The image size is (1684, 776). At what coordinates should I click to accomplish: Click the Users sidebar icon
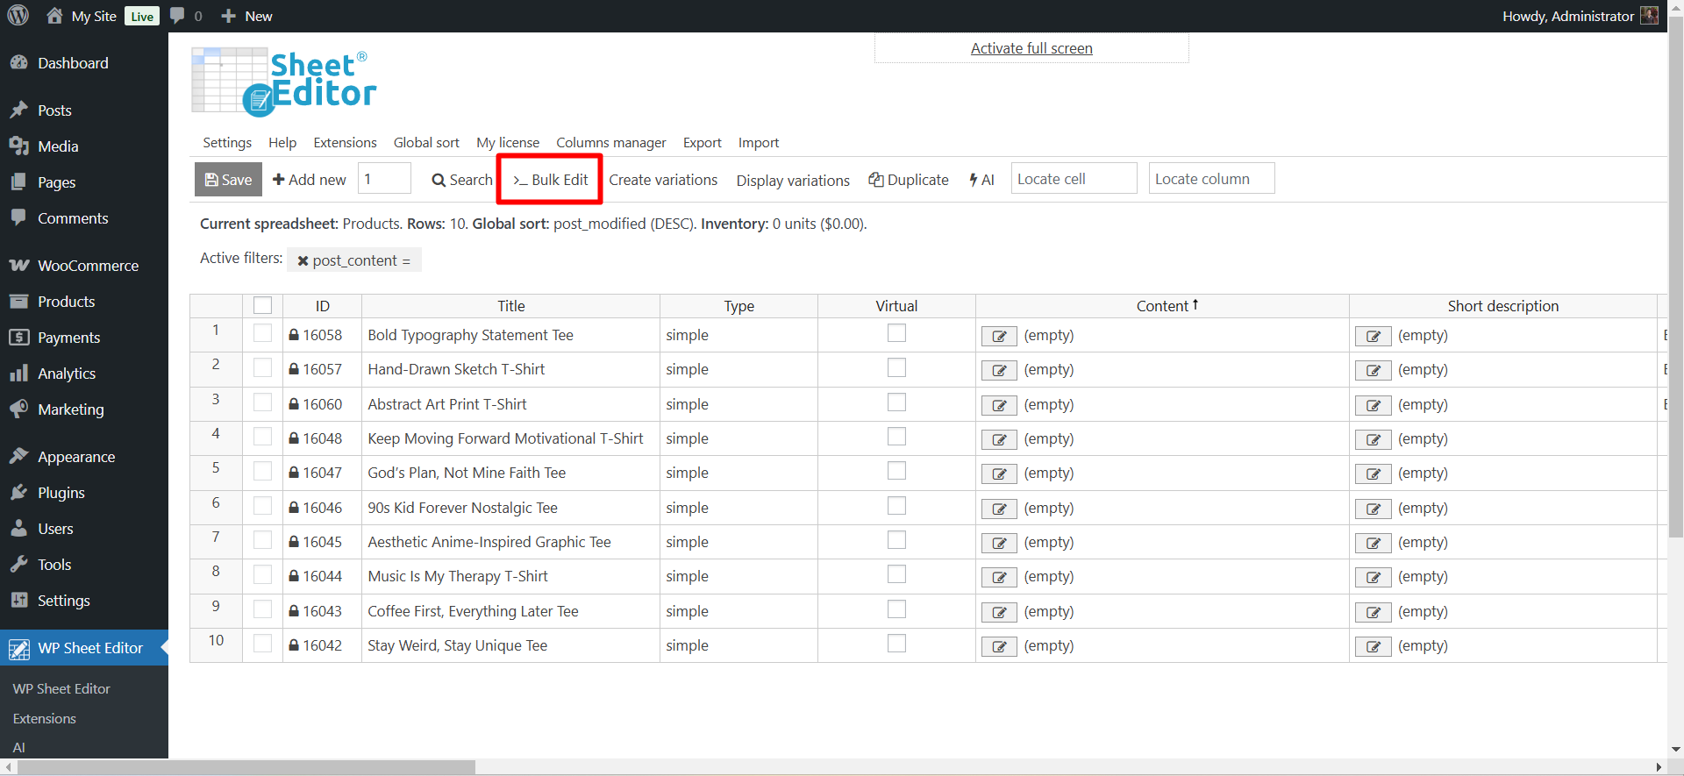coord(18,529)
